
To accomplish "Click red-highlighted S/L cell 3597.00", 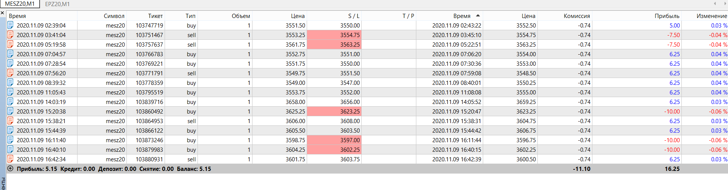I will click(334, 140).
